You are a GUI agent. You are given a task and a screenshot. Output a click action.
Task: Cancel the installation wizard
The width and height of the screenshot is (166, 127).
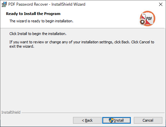click(148, 120)
